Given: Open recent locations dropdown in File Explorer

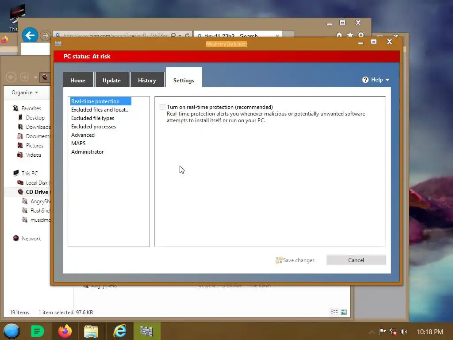Looking at the screenshot, I should pyautogui.click(x=35, y=77).
